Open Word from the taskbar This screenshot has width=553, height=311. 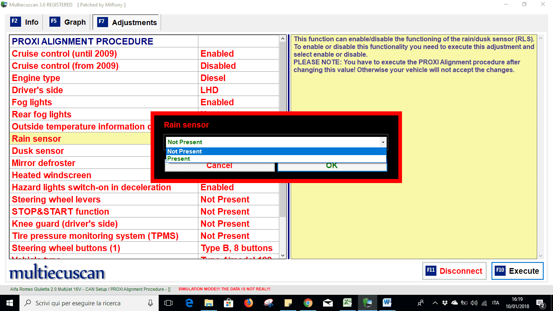click(x=387, y=303)
